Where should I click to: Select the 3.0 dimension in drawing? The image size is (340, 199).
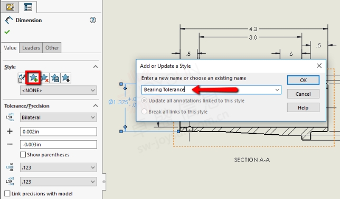coord(253,37)
